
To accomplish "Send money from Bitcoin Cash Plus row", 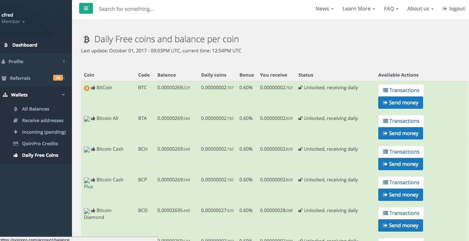I will pyautogui.click(x=401, y=195).
